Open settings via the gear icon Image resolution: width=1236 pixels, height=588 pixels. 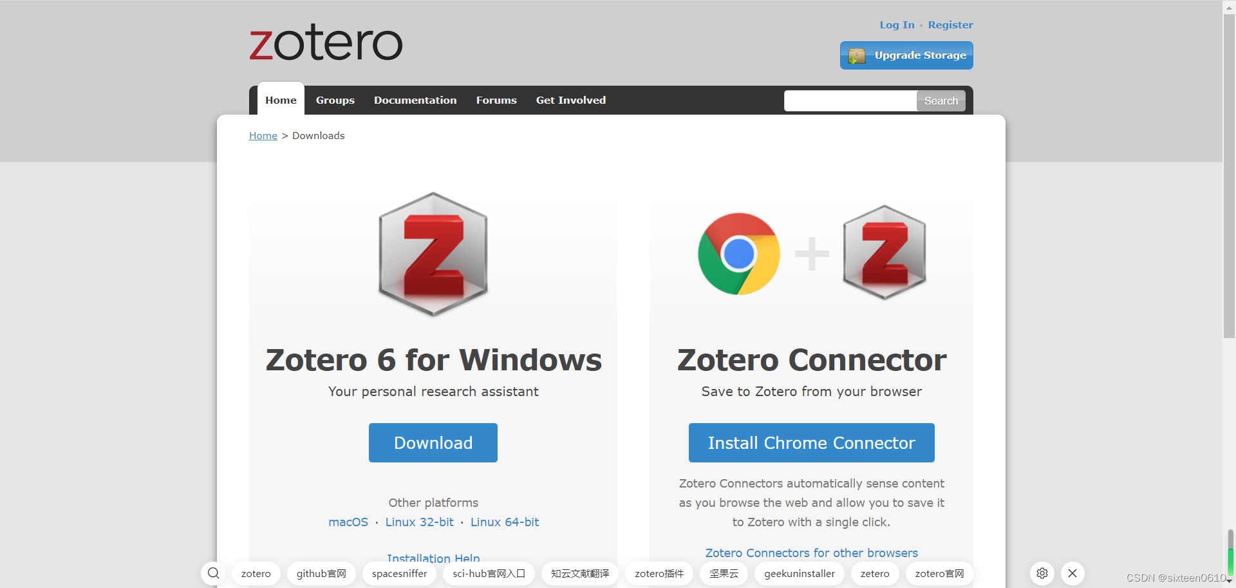1042,573
